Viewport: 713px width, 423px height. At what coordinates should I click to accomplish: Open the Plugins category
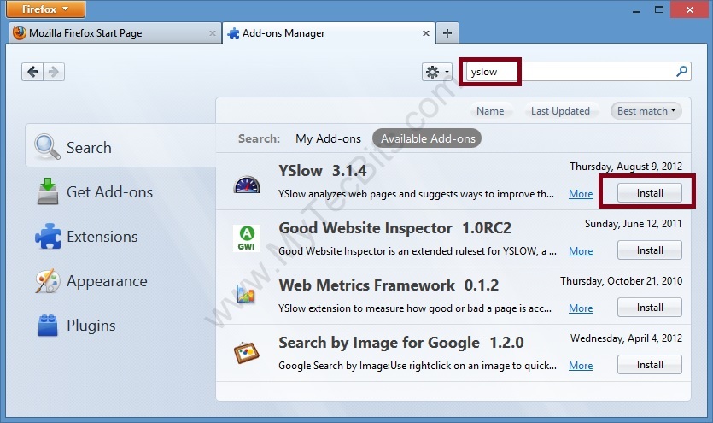pos(120,326)
